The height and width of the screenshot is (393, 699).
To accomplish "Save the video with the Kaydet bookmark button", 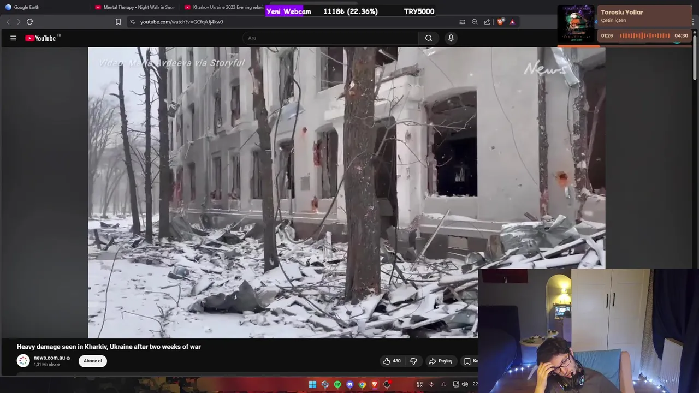I will (x=470, y=361).
